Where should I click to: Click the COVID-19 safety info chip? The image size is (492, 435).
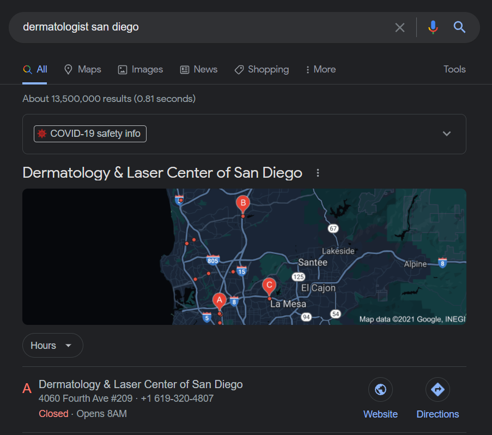90,134
